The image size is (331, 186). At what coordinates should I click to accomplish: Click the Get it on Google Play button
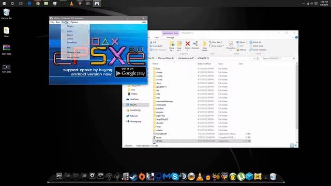pyautogui.click(x=130, y=72)
